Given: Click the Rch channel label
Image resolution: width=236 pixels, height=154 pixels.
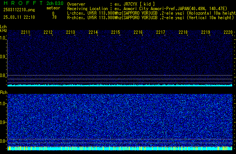Looking at the screenshot, I should coord(4,92).
